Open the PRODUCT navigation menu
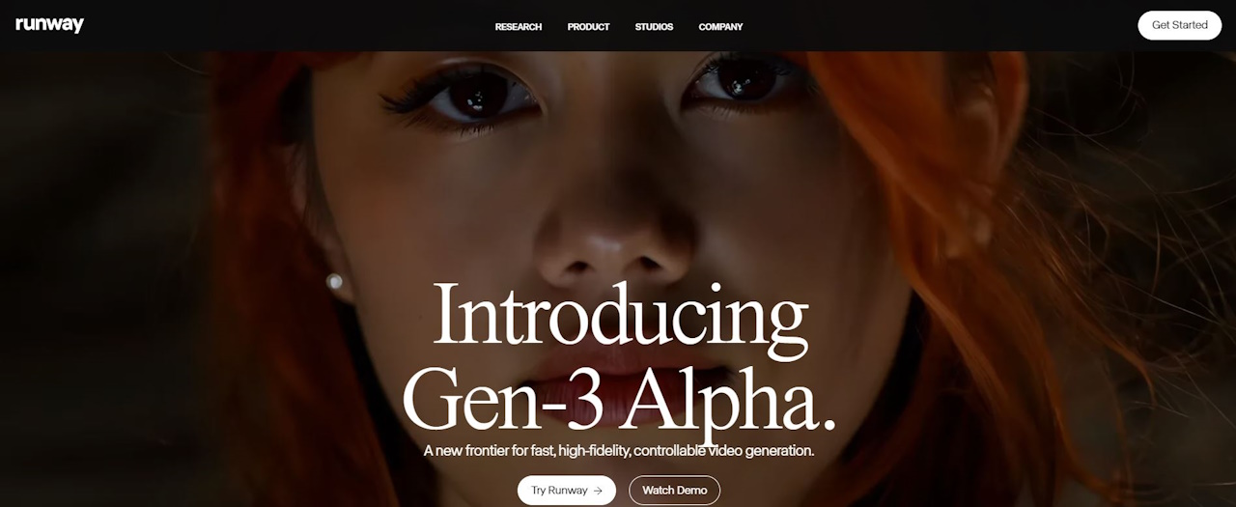The height and width of the screenshot is (507, 1236). (588, 27)
